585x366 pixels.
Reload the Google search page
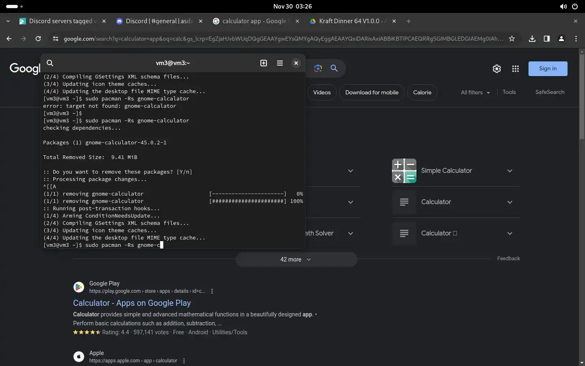pyautogui.click(x=38, y=39)
